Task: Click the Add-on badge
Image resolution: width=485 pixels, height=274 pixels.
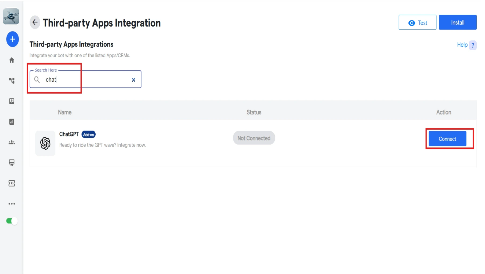Action: [x=89, y=135]
